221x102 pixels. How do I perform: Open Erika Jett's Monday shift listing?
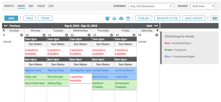point(36,77)
